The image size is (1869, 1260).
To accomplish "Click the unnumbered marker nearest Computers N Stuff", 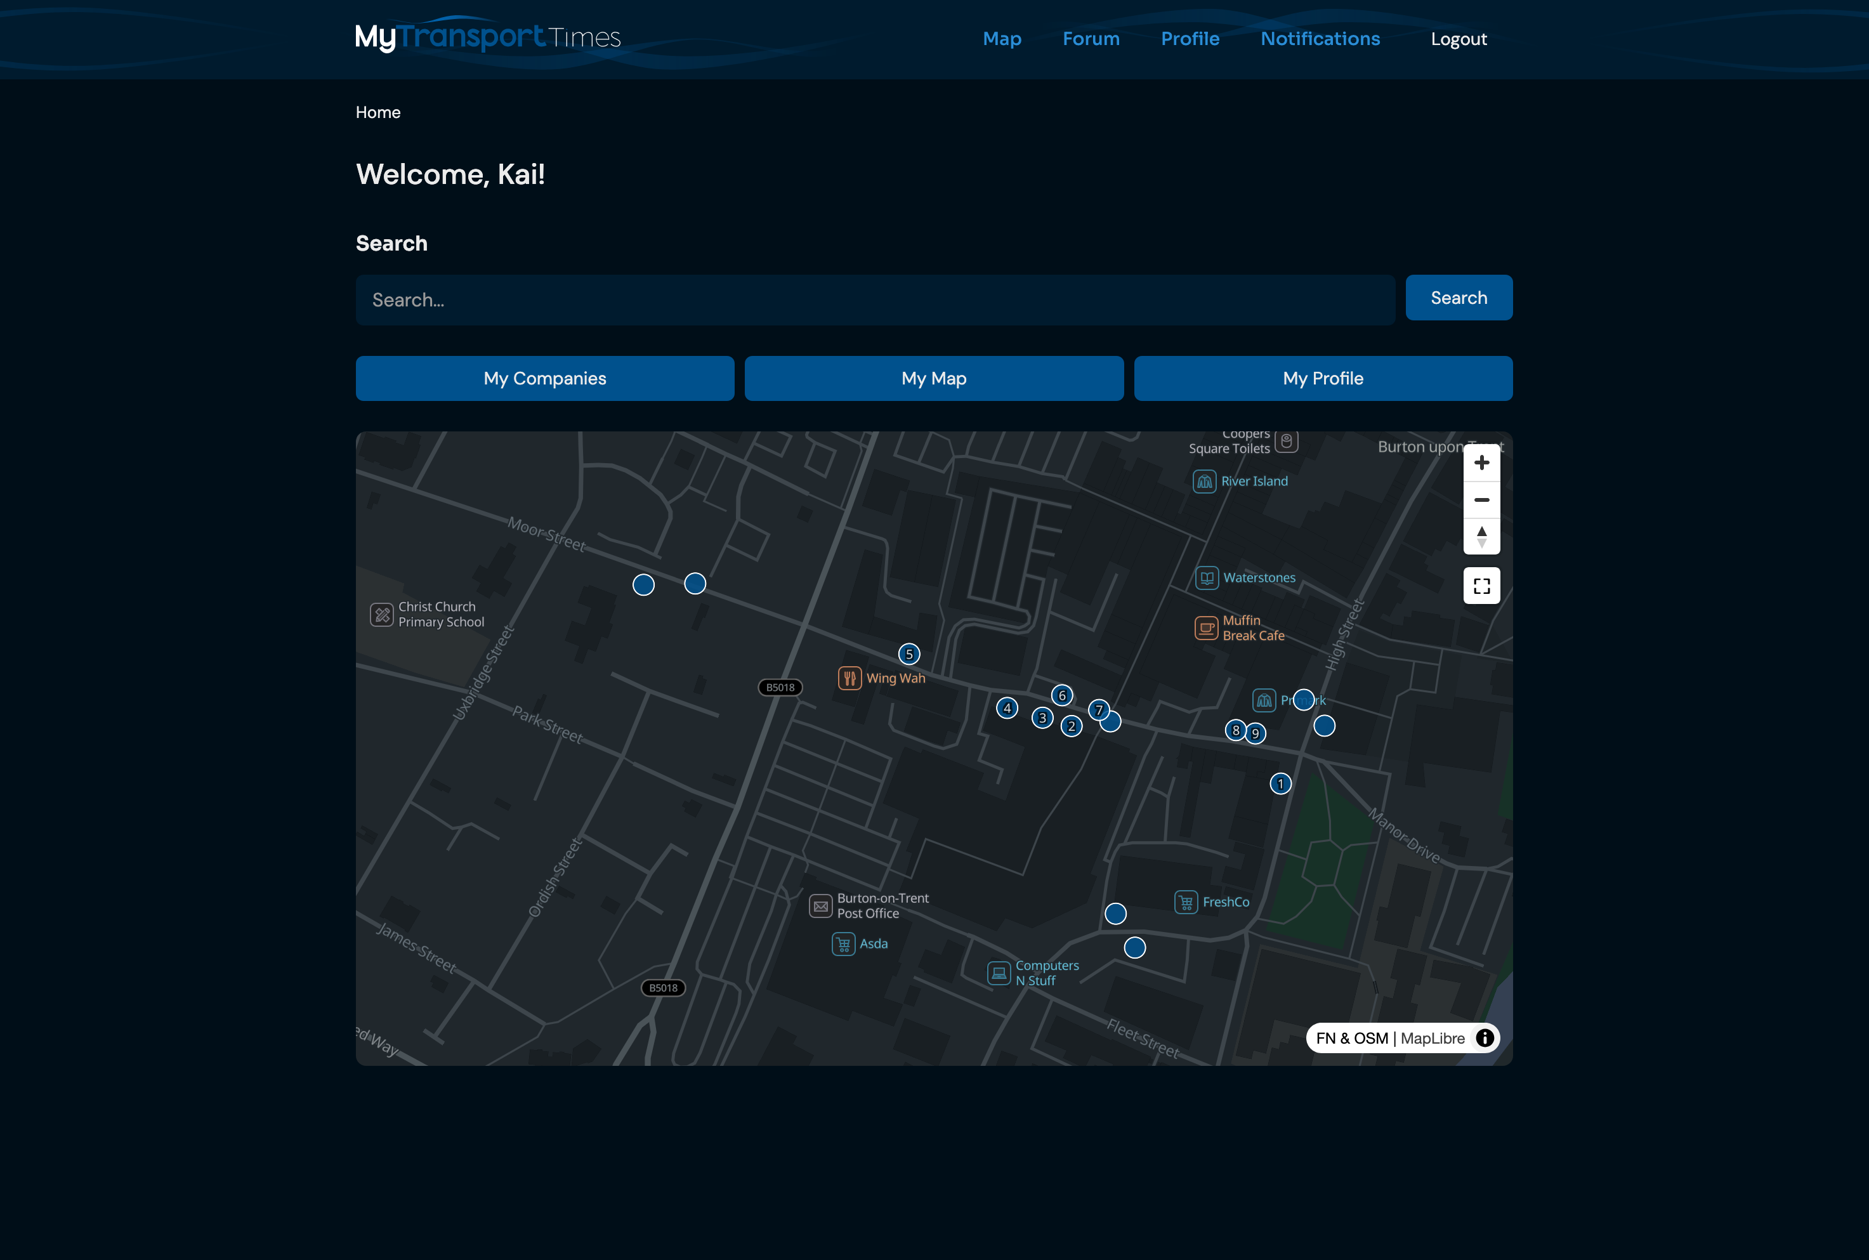I will pos(1134,948).
